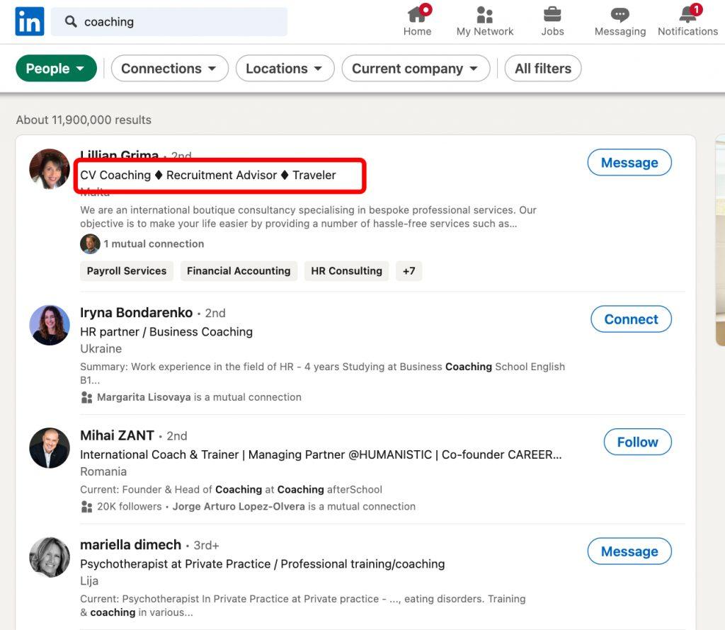
Task: Click mutual connection avatar under Lillian Grima
Action: tap(90, 244)
